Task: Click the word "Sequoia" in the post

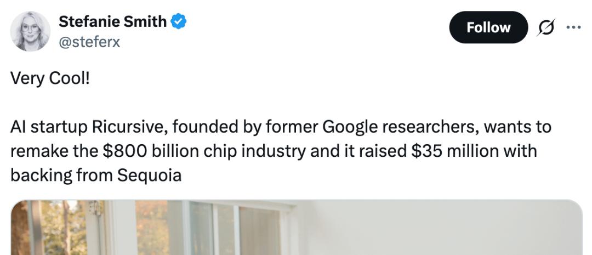Action: (x=149, y=175)
